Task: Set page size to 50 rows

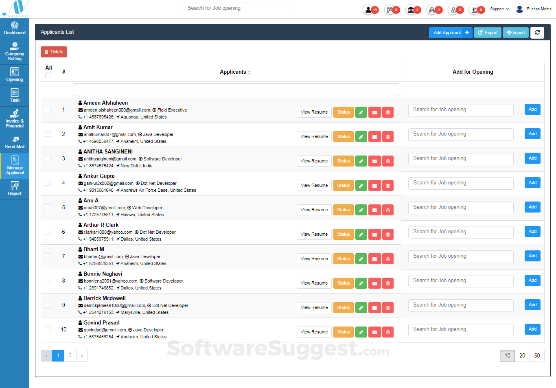Action: 537,355
